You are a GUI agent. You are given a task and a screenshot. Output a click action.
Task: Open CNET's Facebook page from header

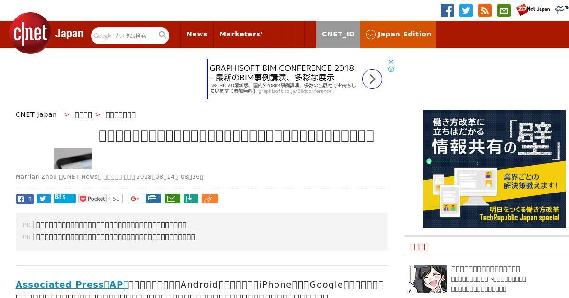[447, 10]
